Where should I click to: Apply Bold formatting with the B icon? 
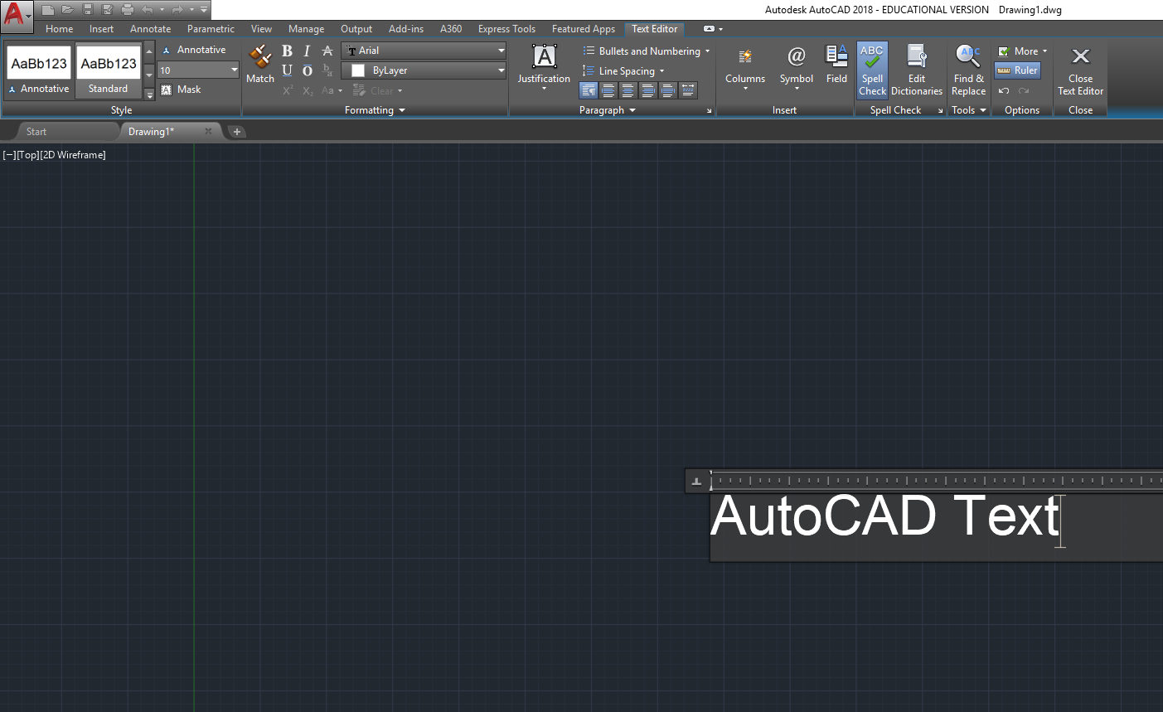tap(287, 51)
